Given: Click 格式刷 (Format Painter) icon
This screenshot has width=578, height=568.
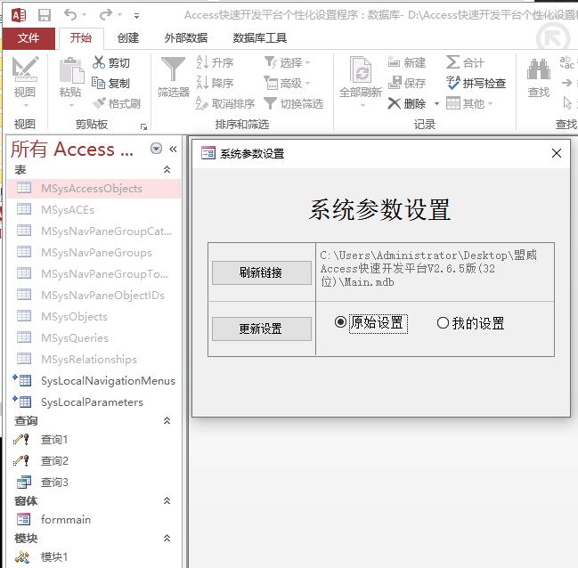Looking at the screenshot, I should (x=99, y=103).
